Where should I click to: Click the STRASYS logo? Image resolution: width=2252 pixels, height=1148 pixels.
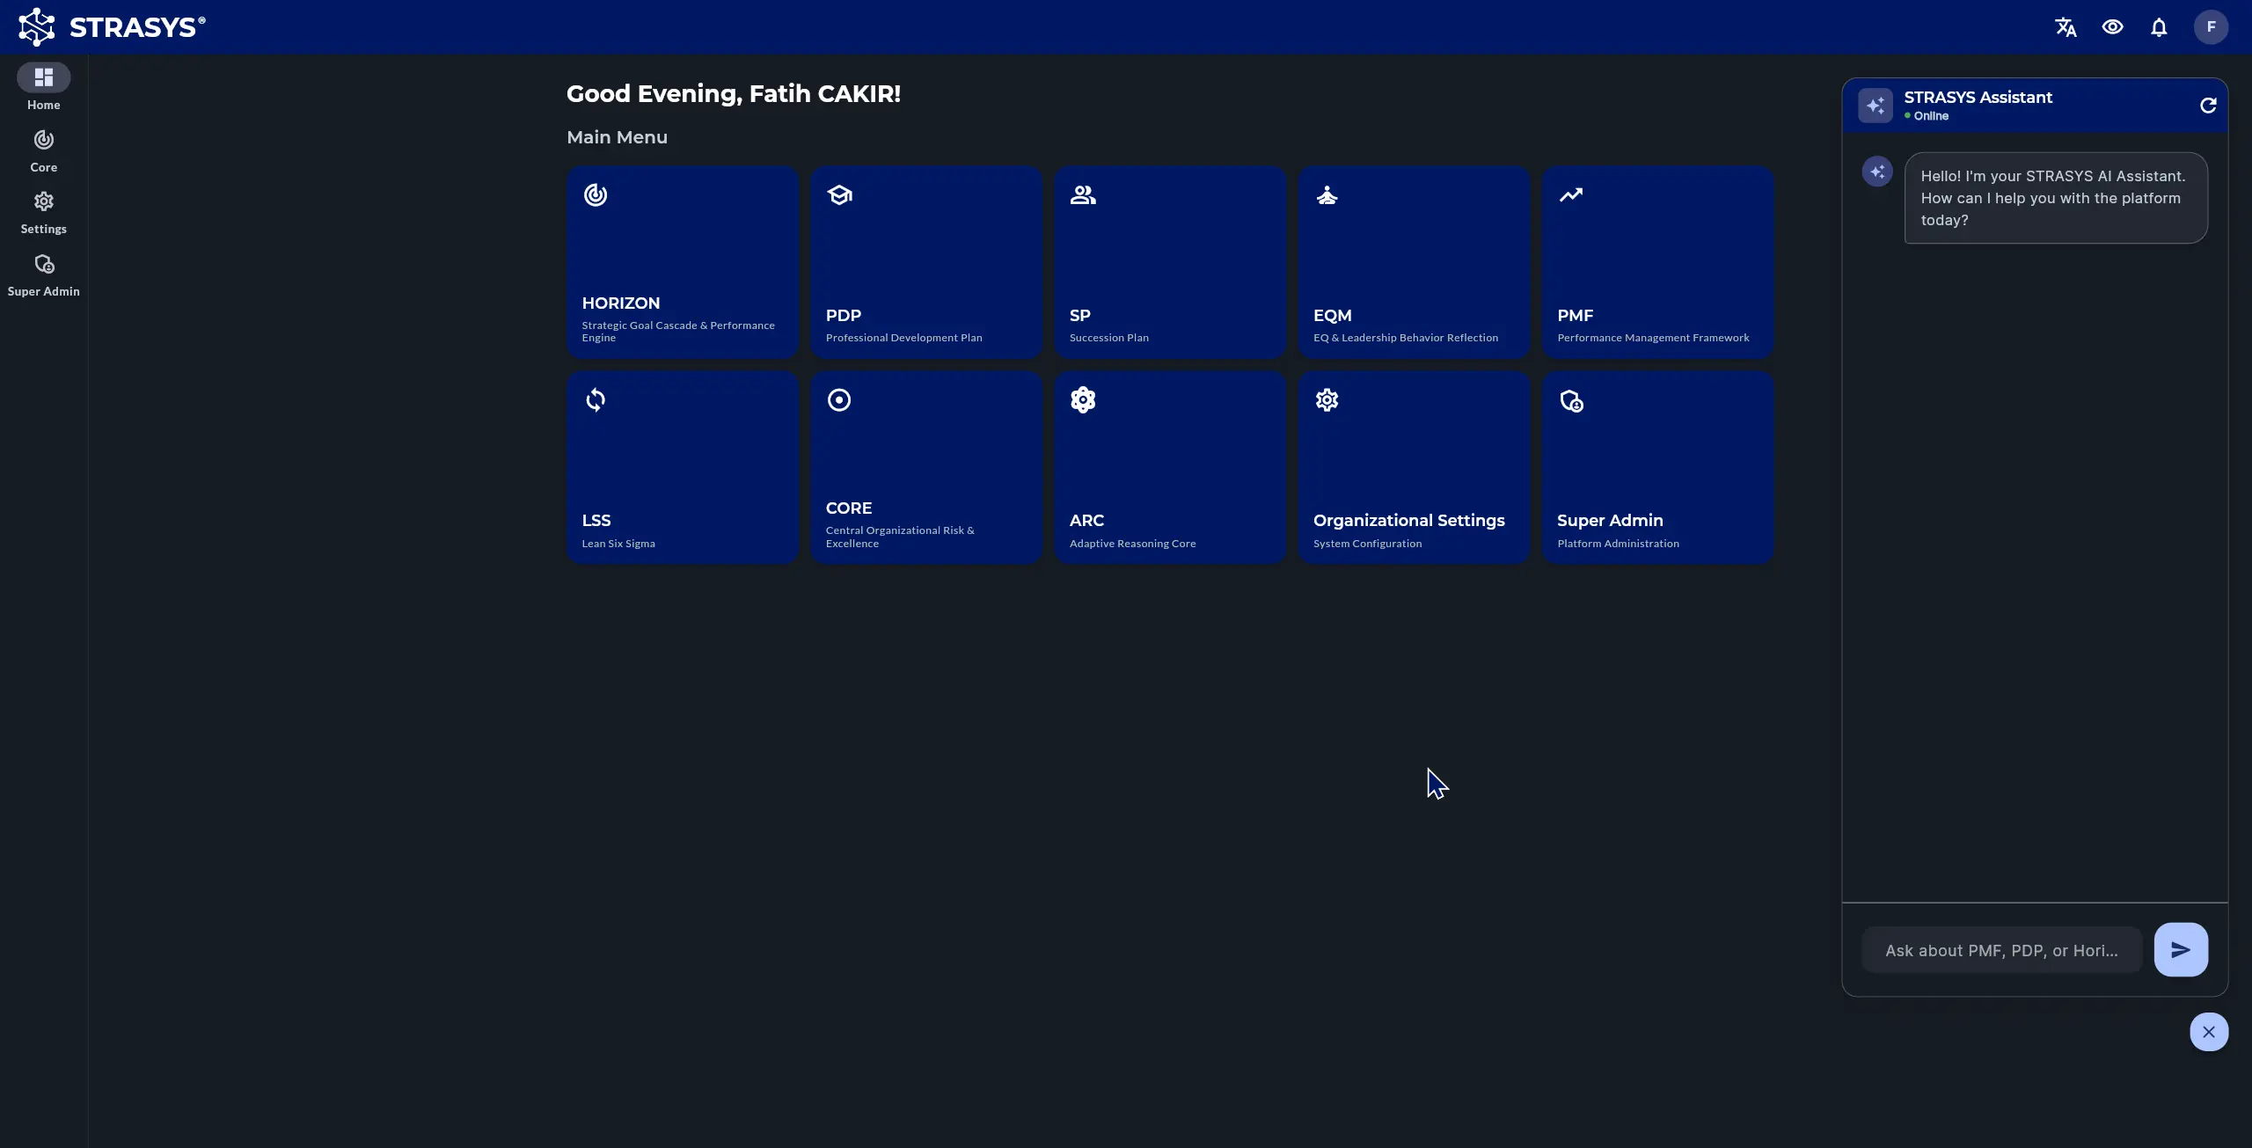(112, 27)
